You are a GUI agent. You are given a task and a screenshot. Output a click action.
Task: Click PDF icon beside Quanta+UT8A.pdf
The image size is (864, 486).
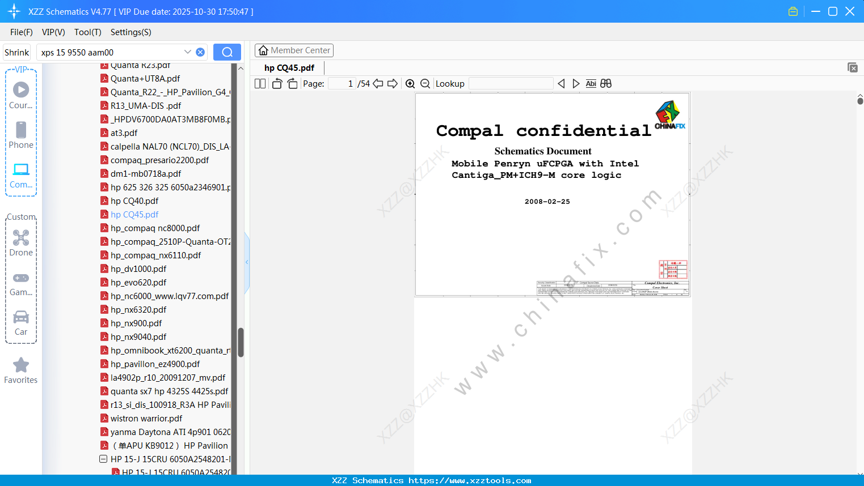pos(104,79)
